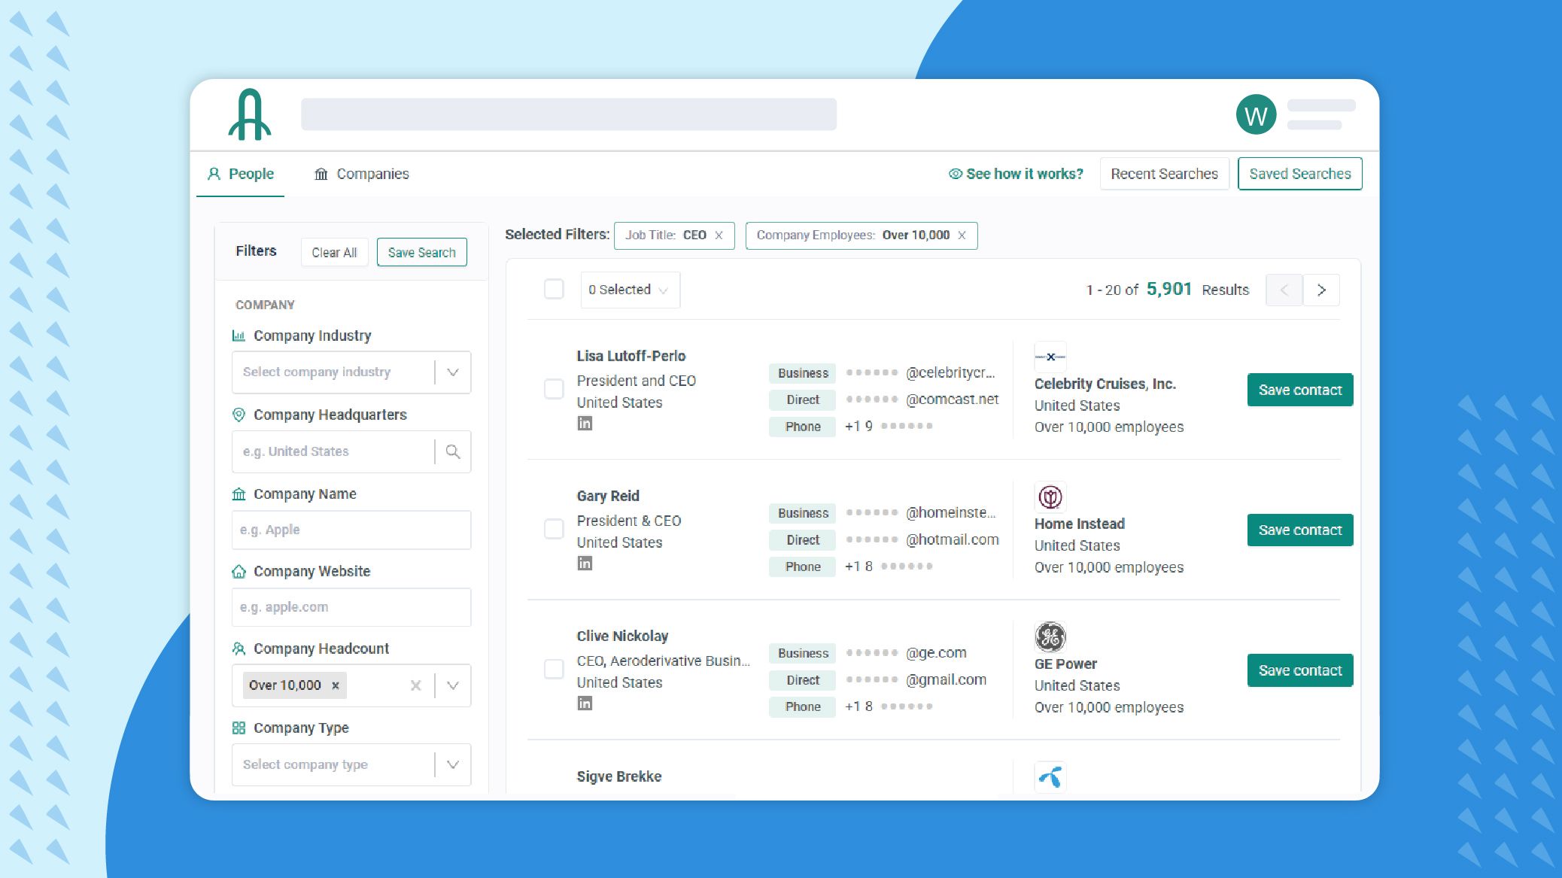Click the Celebrity Cruises company logo
This screenshot has width=1562, height=878.
pyautogui.click(x=1050, y=357)
